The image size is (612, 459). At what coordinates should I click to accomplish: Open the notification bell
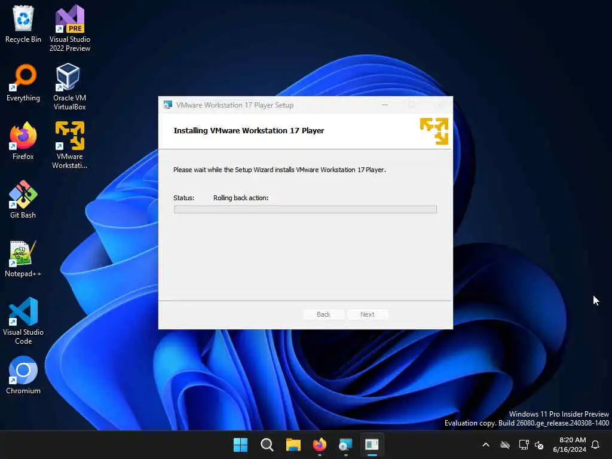click(596, 445)
